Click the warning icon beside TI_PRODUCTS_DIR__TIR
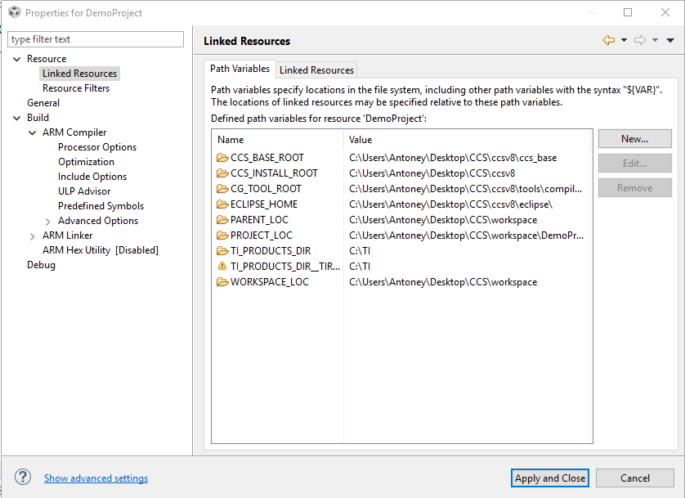Image resolution: width=685 pixels, height=498 pixels. pyautogui.click(x=222, y=267)
